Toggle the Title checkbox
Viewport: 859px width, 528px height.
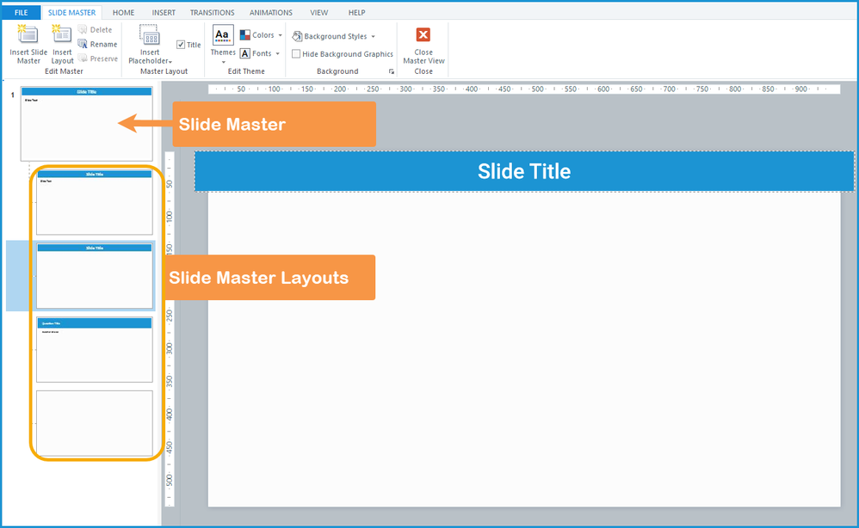[x=181, y=45]
